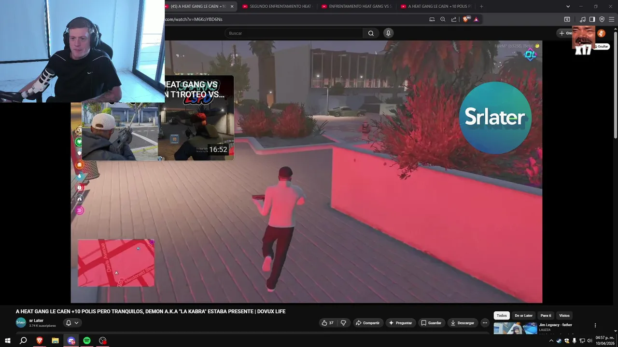Click the Crear button

pos(565,33)
